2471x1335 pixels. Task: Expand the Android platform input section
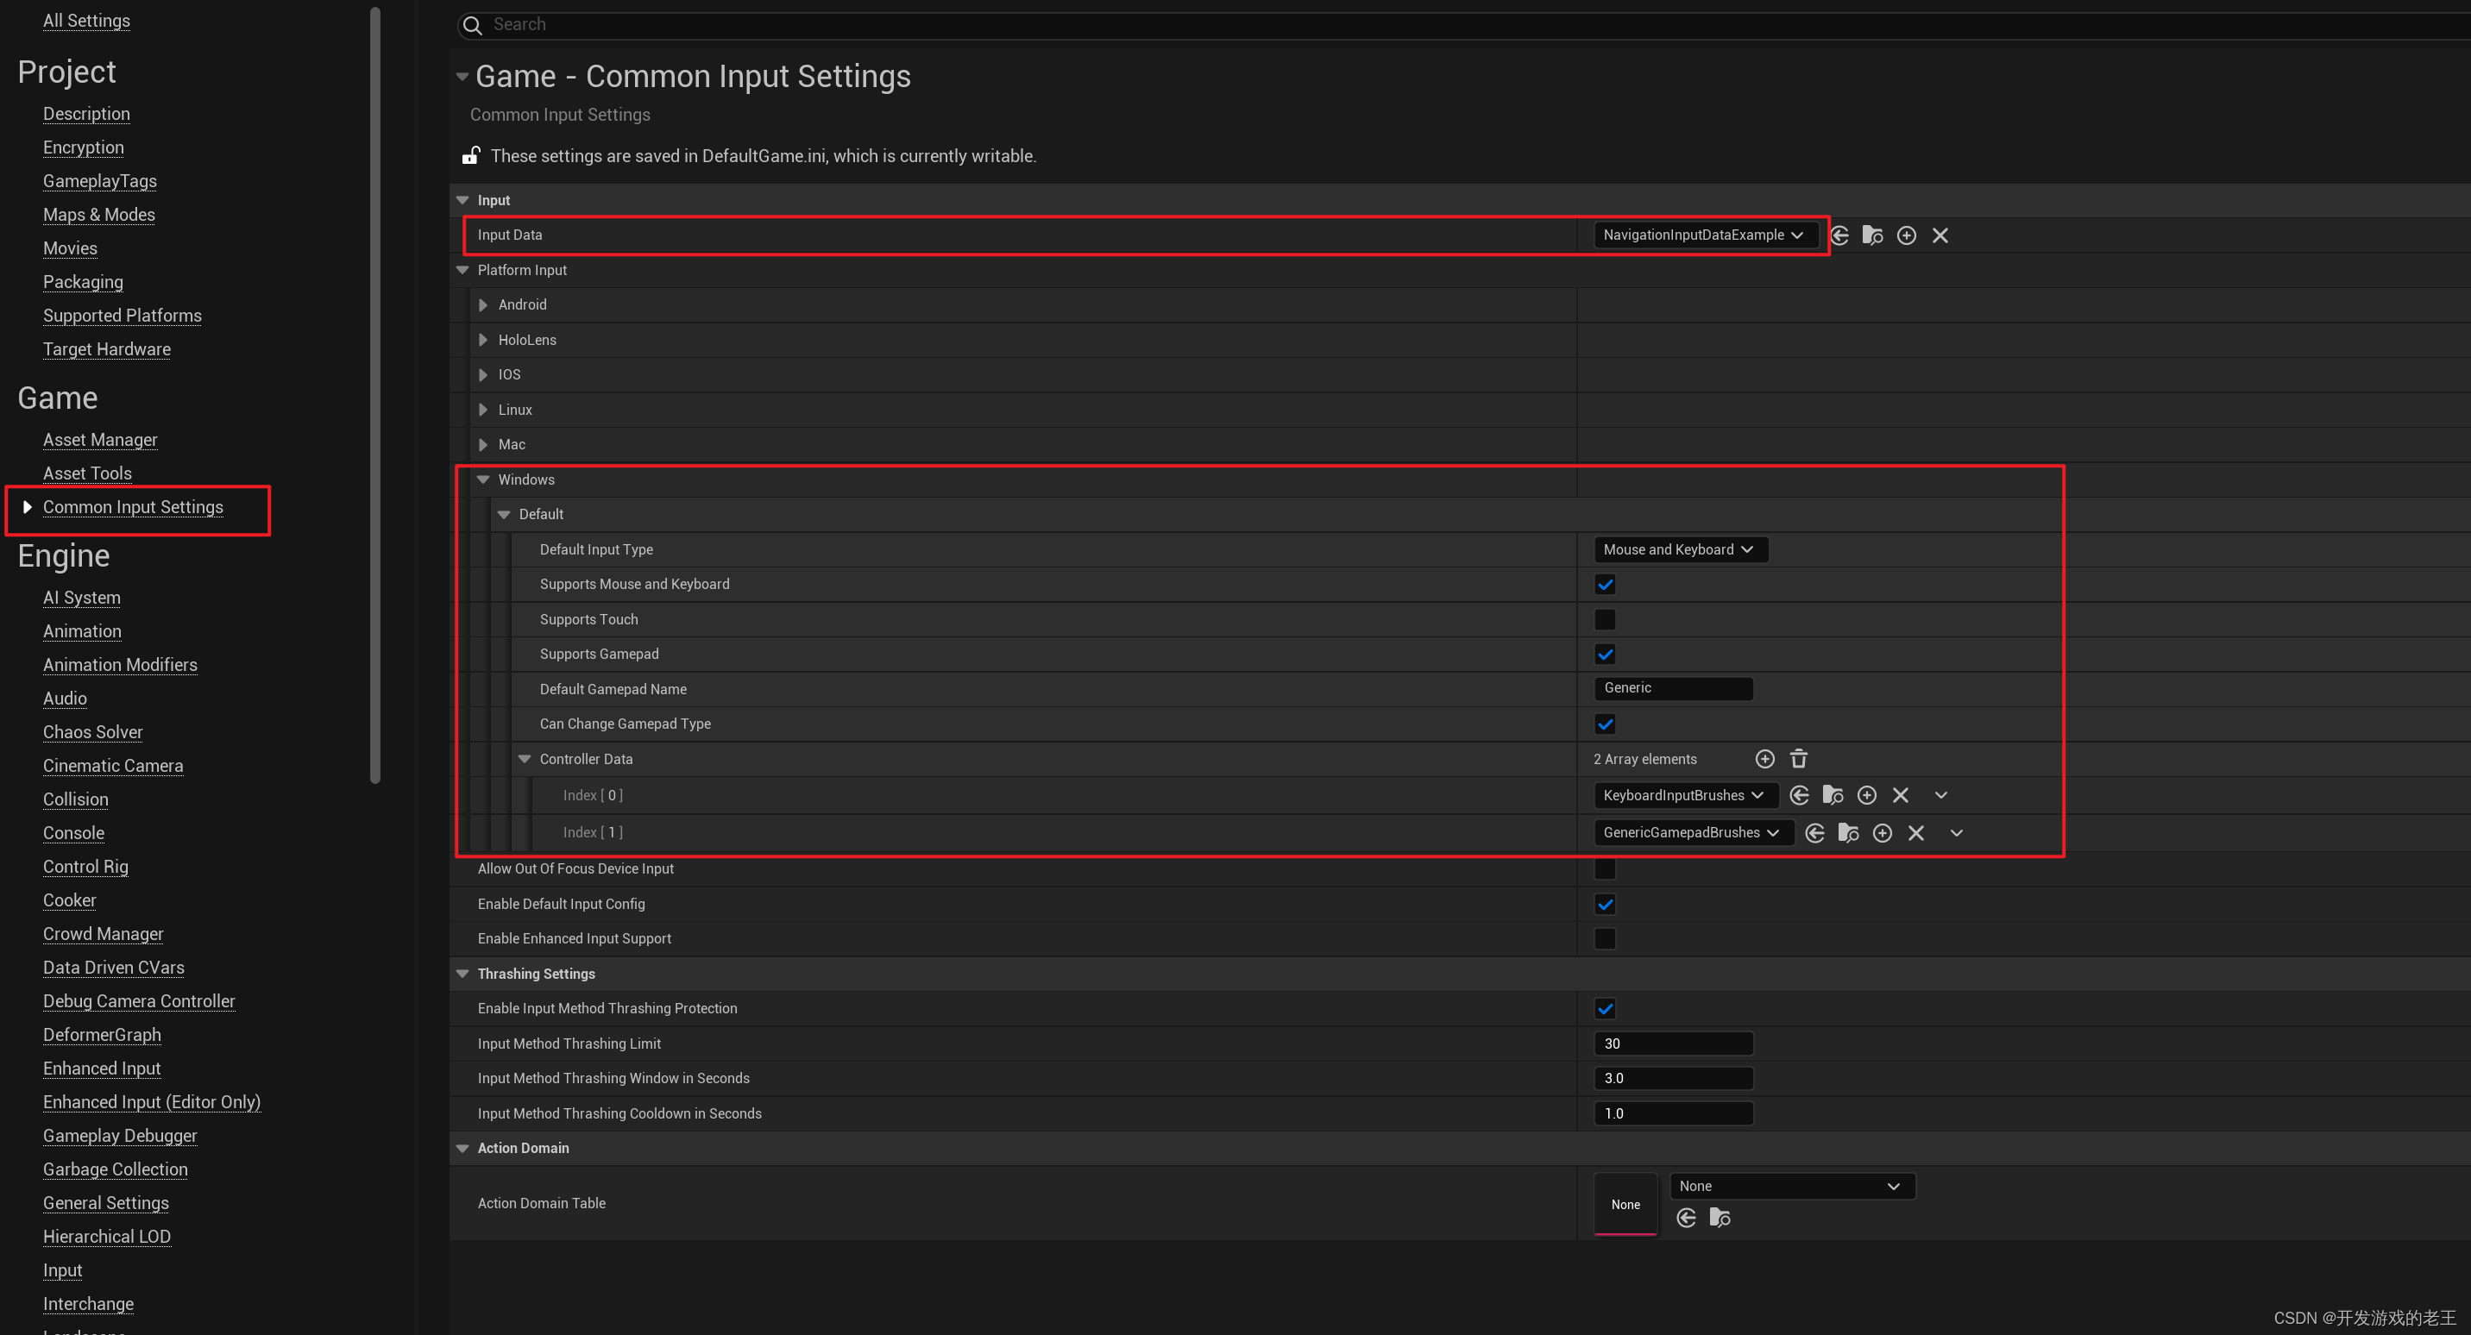(x=483, y=305)
